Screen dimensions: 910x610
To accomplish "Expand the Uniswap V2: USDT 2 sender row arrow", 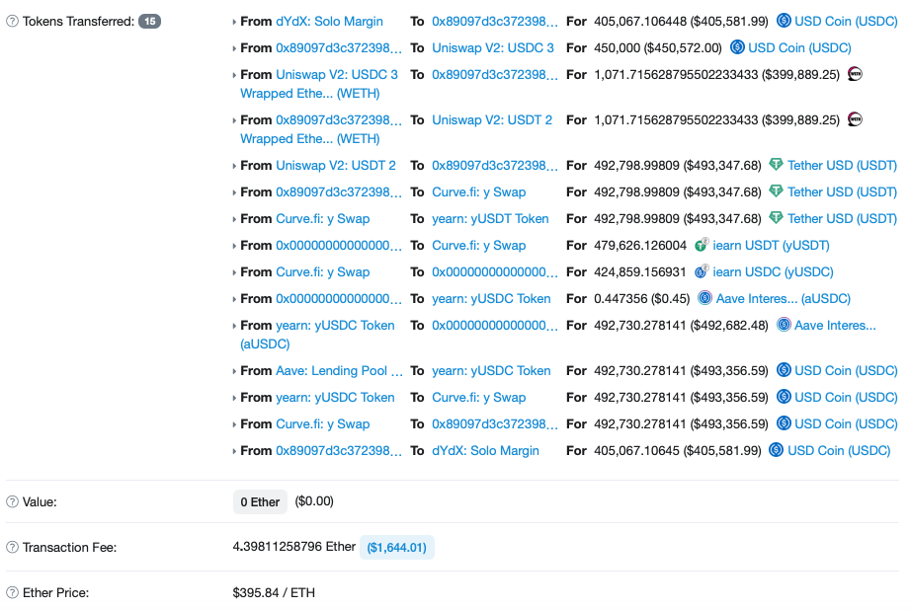I will (x=234, y=166).
